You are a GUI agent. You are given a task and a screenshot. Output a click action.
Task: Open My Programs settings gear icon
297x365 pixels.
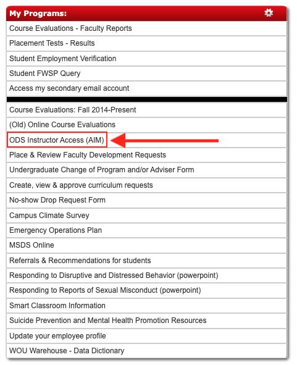click(269, 13)
